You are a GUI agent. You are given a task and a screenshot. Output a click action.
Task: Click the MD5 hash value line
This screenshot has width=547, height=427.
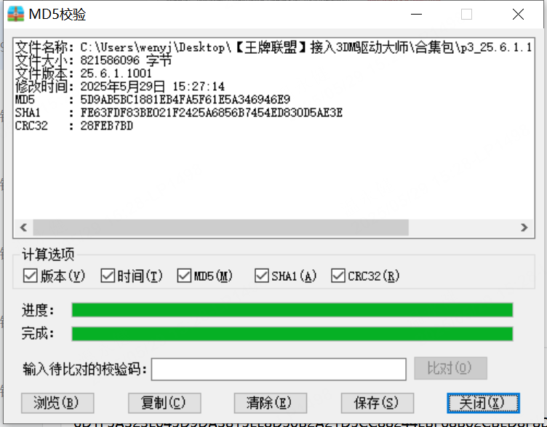point(153,100)
